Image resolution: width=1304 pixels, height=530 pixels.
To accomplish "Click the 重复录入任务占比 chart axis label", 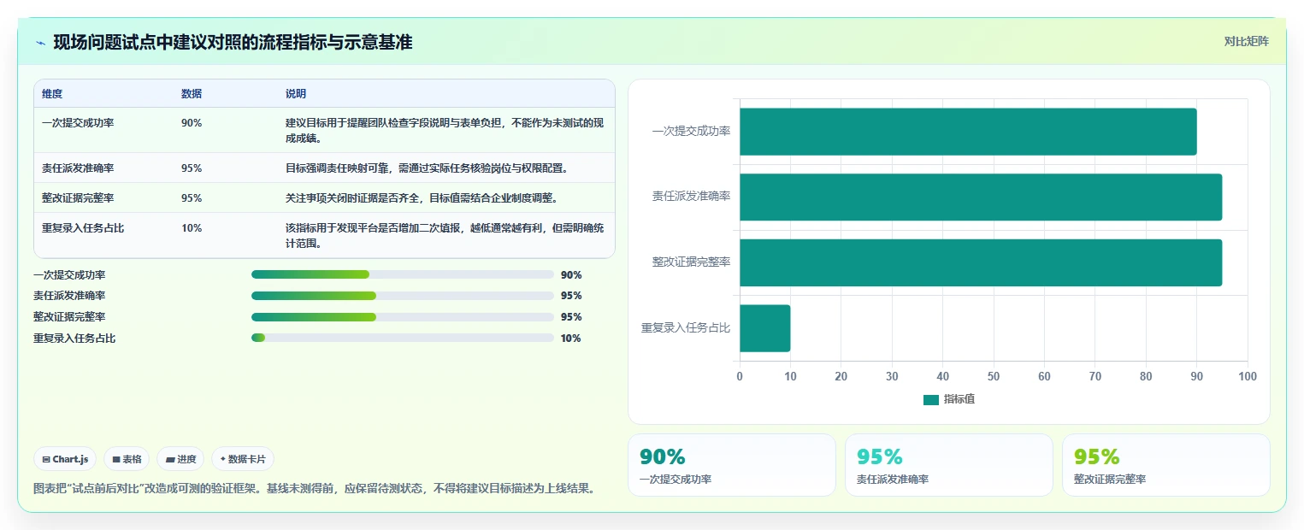I will tap(686, 328).
